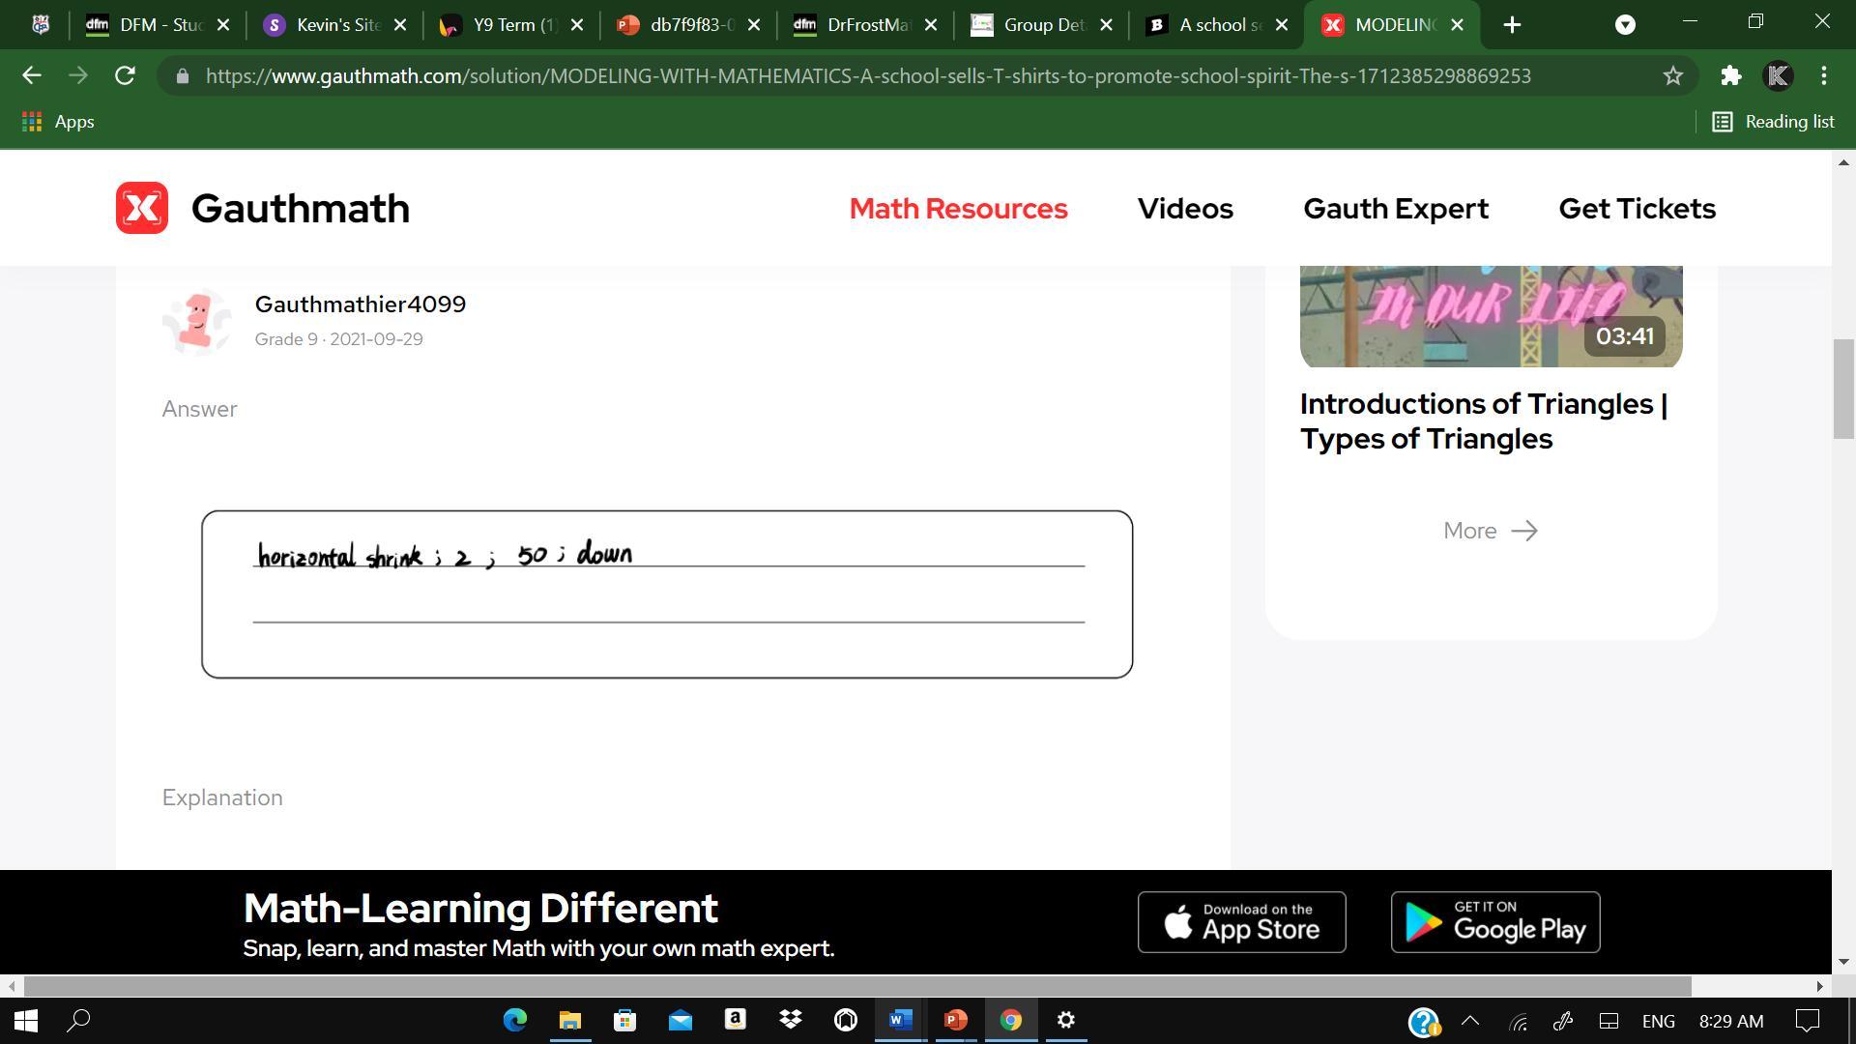1856x1044 pixels.
Task: Follow the More videos link
Action: [1490, 531]
